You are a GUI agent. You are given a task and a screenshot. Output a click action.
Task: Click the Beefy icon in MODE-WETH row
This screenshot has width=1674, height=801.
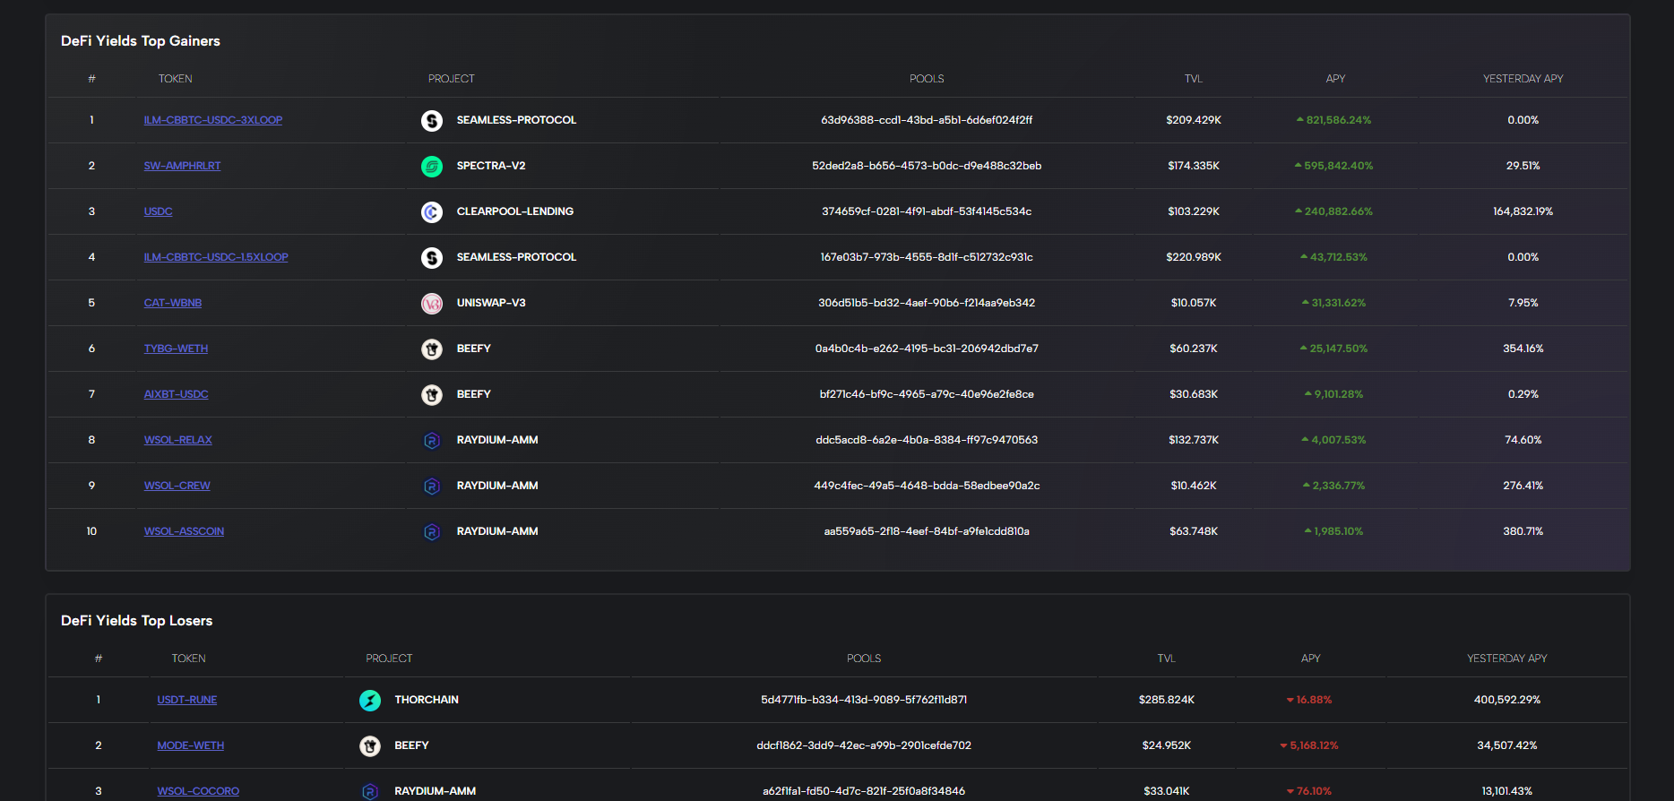click(x=370, y=746)
